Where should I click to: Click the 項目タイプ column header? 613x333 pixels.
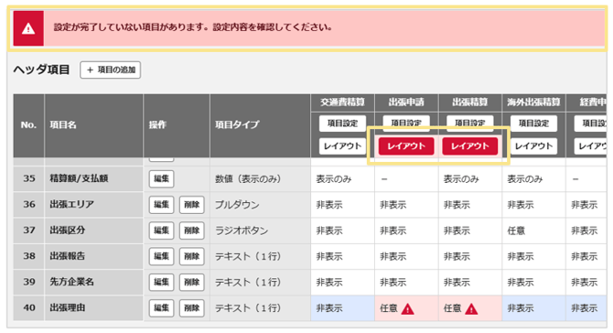pos(237,125)
